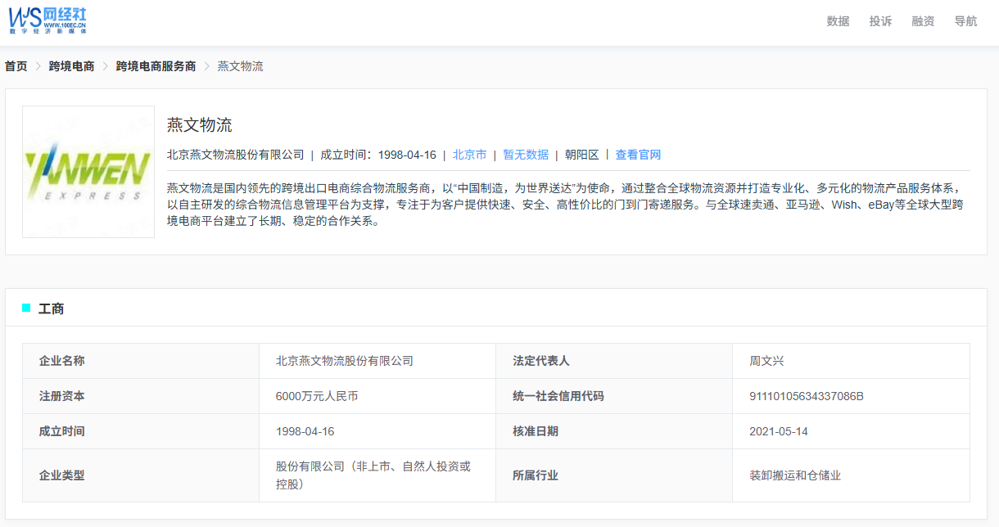Click the Yanwen Express logo thumbnail
The width and height of the screenshot is (999, 527).
click(88, 172)
